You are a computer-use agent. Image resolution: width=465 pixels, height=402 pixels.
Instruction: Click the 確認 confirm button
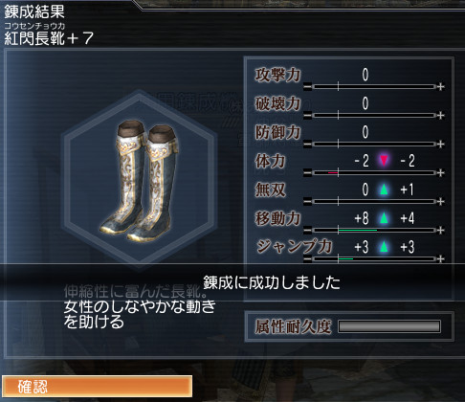click(x=97, y=387)
